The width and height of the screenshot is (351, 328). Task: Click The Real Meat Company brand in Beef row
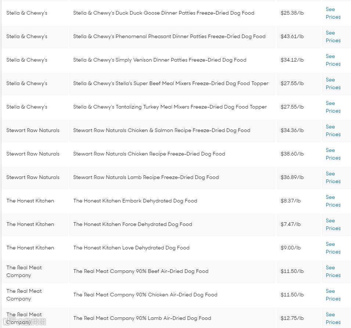click(24, 271)
